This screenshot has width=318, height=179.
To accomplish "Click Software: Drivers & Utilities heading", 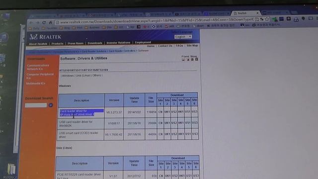I will pyautogui.click(x=83, y=58).
